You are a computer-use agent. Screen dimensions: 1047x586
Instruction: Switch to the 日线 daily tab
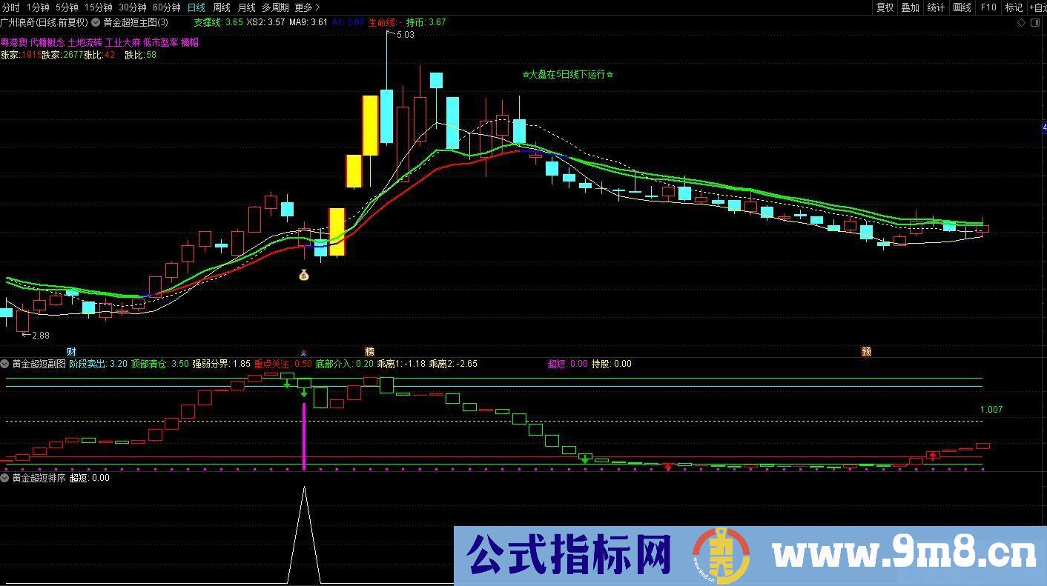pyautogui.click(x=196, y=7)
